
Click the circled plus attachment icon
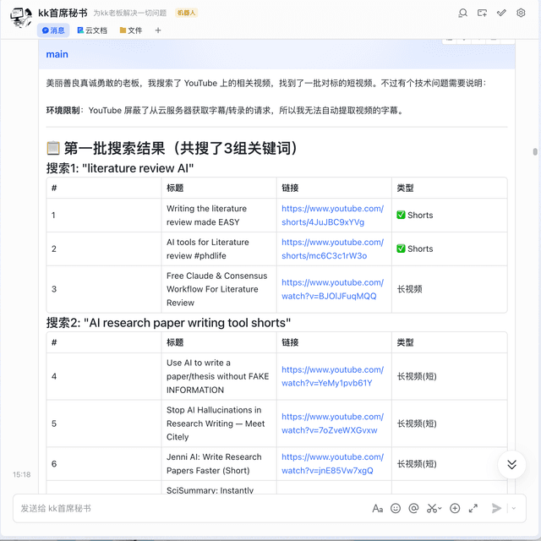(455, 508)
